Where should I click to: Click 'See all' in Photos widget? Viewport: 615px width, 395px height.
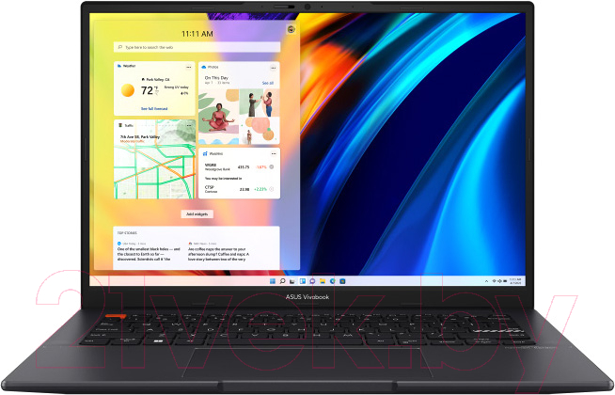(x=268, y=83)
